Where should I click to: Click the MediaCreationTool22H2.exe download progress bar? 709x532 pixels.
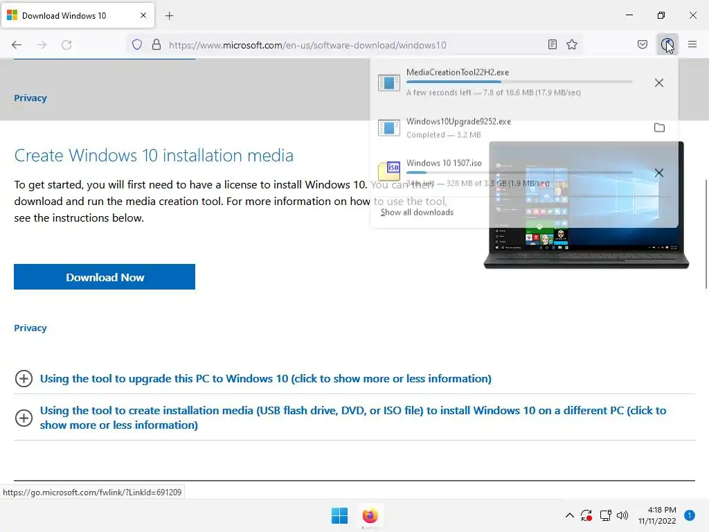tap(519, 82)
